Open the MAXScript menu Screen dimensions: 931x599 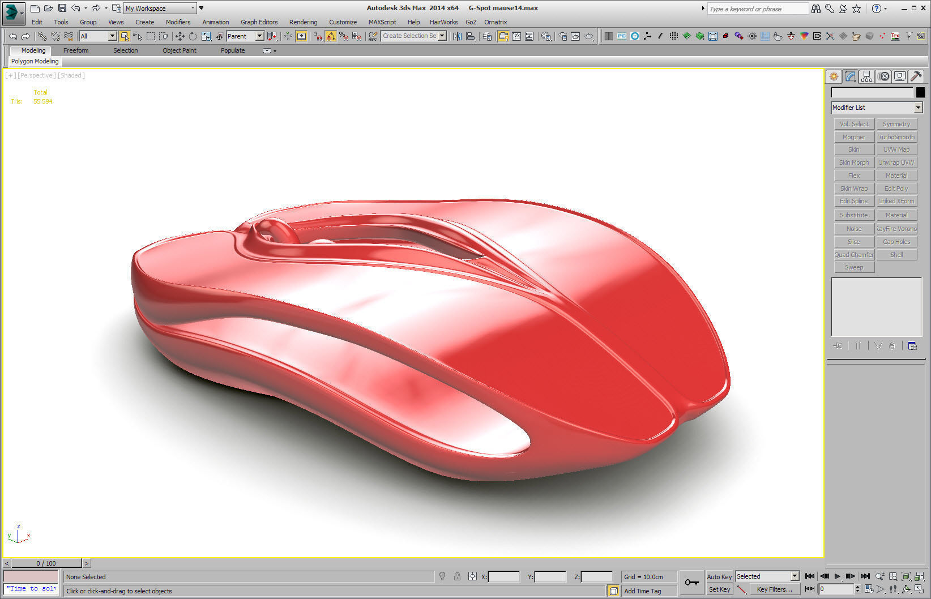[x=382, y=22]
